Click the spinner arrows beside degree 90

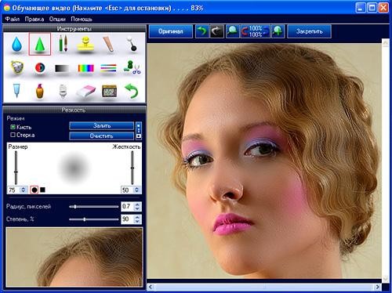point(138,219)
